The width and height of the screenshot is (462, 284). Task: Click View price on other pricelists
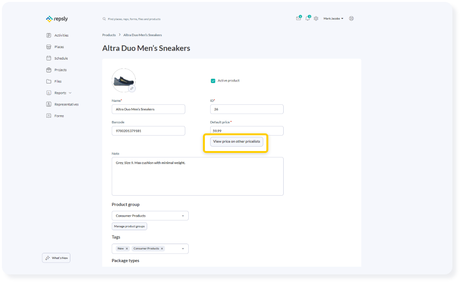pyautogui.click(x=237, y=141)
